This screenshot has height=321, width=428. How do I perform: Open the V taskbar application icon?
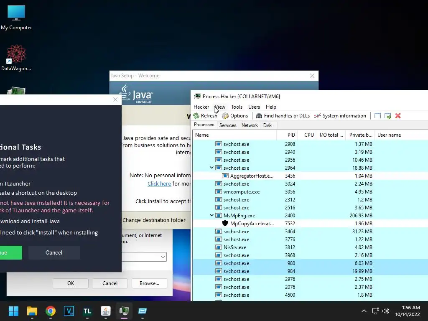pyautogui.click(x=69, y=311)
